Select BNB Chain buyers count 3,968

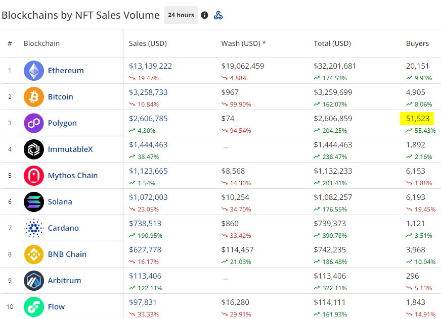tap(415, 250)
